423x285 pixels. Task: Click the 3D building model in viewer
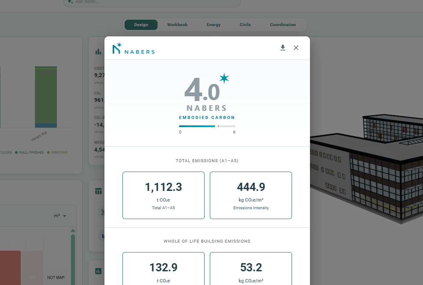coord(366,169)
